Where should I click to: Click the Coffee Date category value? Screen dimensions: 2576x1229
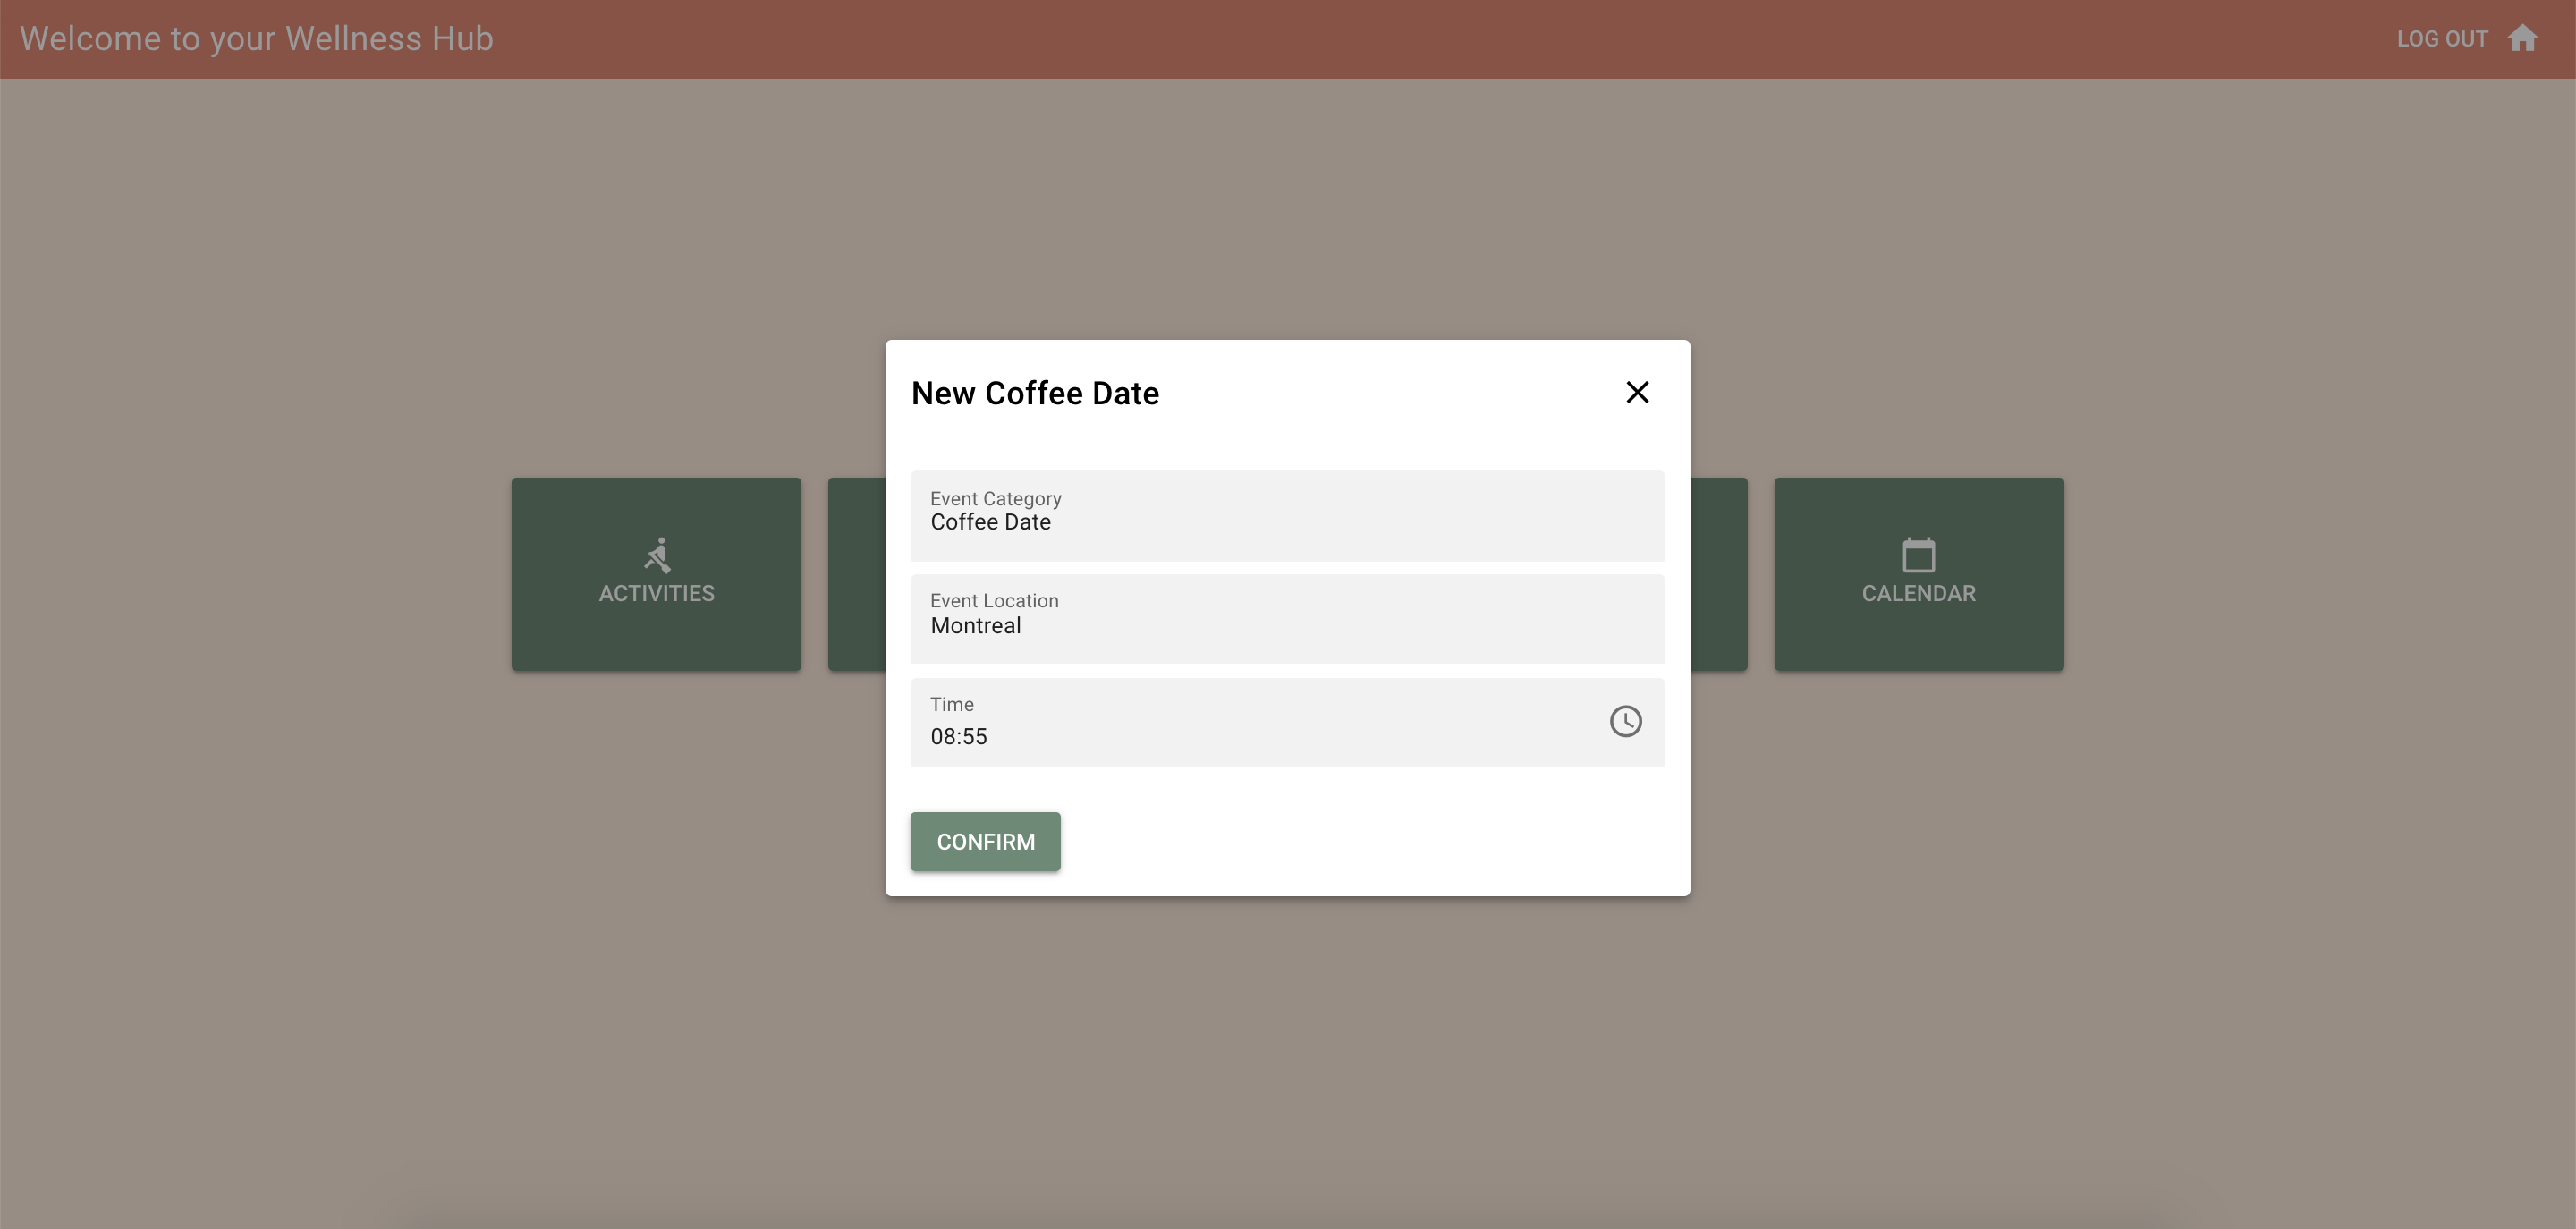[x=990, y=522]
